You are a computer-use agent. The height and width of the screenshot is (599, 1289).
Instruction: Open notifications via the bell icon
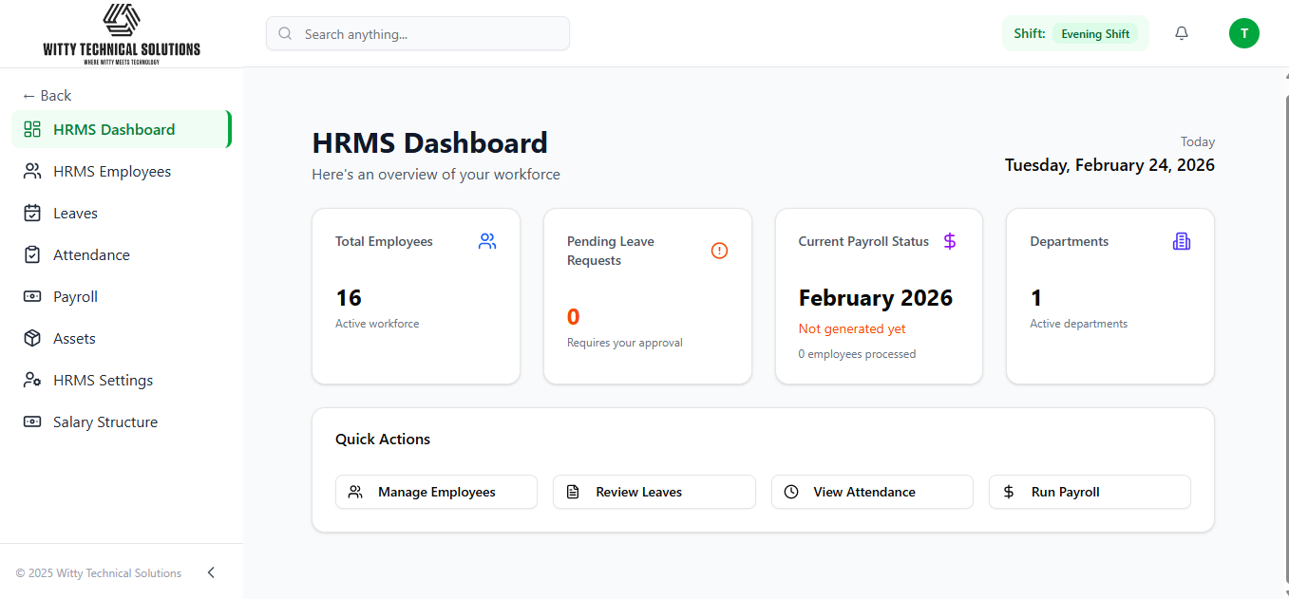coord(1181,32)
